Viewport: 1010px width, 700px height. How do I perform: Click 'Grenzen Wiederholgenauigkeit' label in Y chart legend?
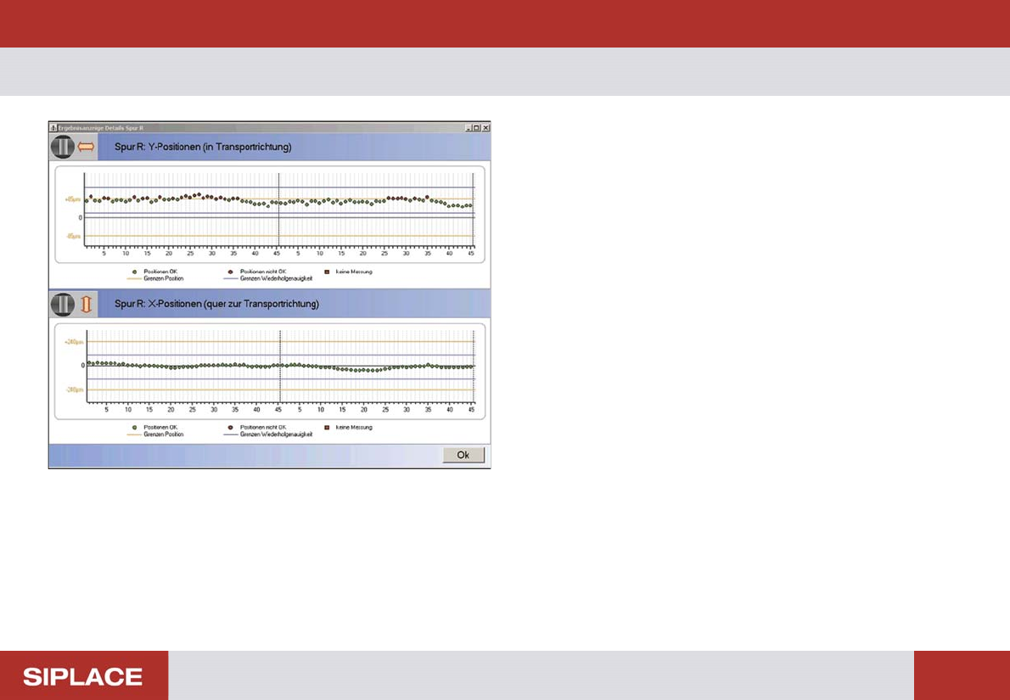click(277, 279)
